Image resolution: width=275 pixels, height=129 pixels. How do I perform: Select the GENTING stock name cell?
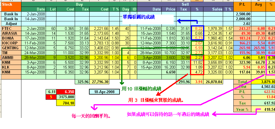(11, 48)
